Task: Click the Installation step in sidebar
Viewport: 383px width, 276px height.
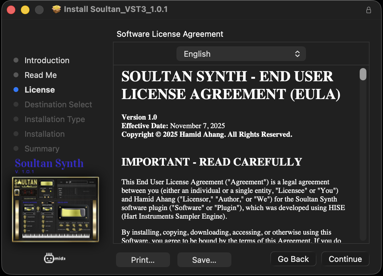Action: tap(44, 134)
